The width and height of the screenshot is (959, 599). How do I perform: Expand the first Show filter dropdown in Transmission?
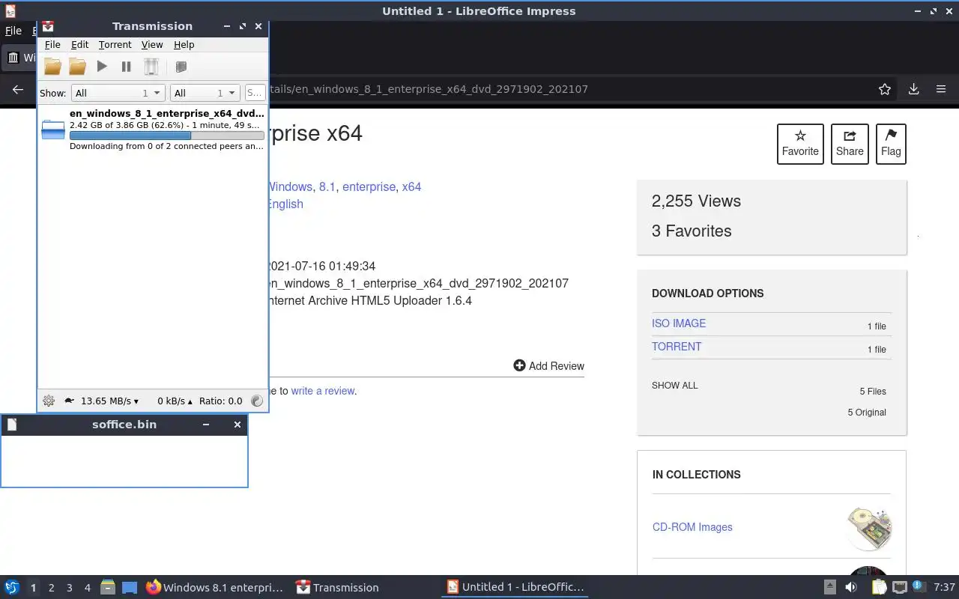tap(118, 93)
